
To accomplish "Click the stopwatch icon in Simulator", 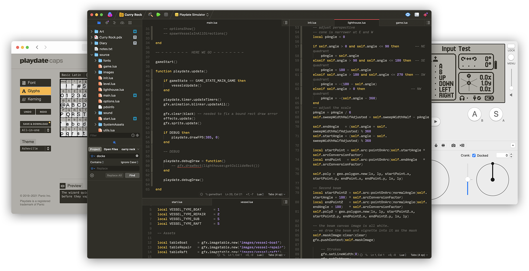I will (x=436, y=145).
